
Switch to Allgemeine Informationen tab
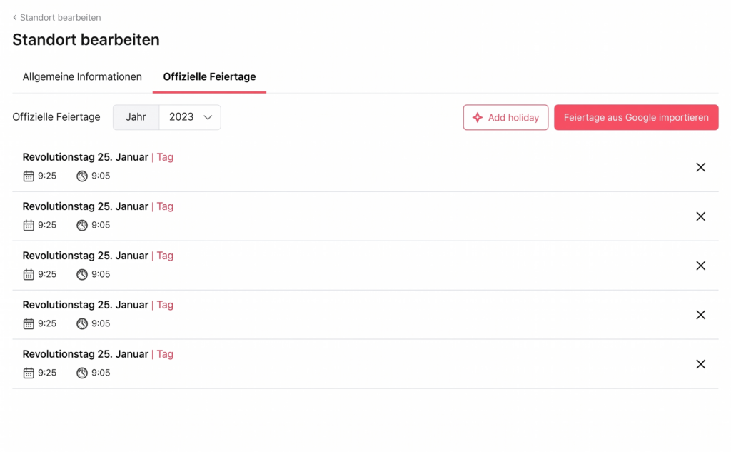82,76
